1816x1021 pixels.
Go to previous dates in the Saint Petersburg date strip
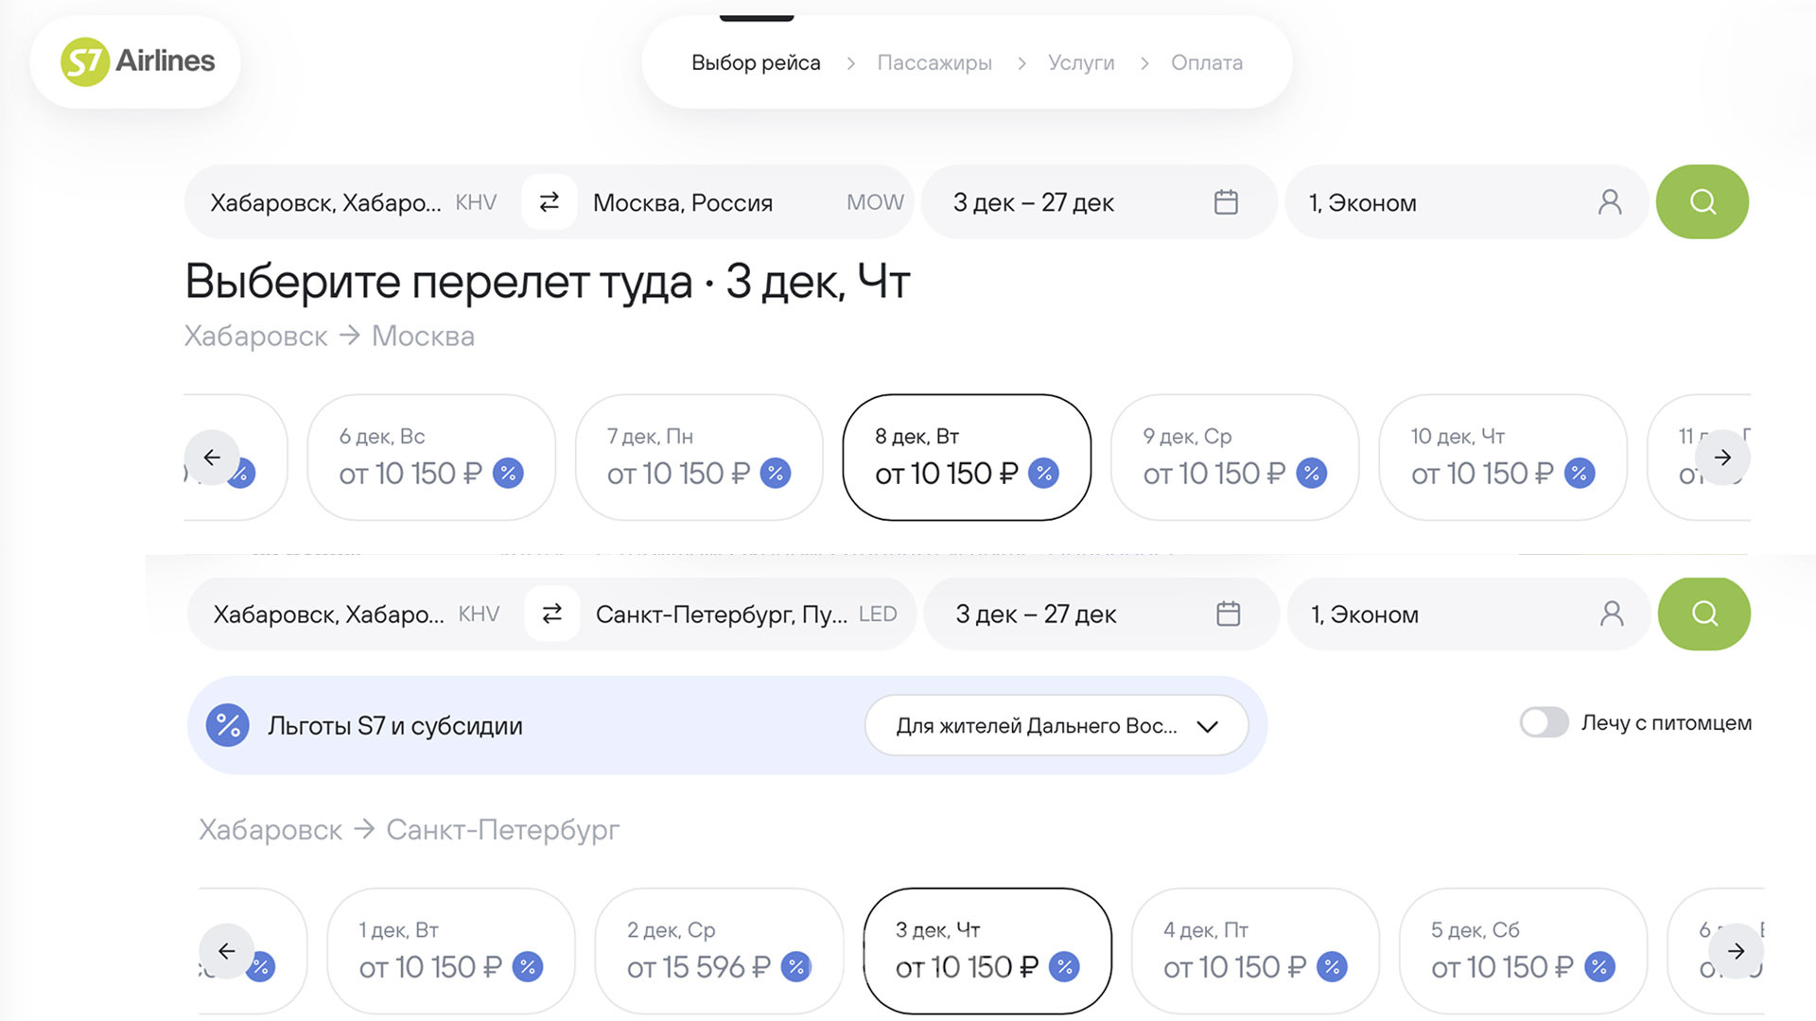(x=227, y=951)
